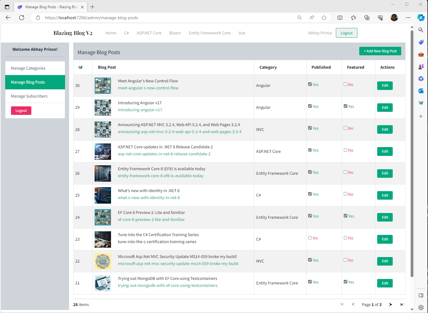Go to the next page of posts

tap(391, 304)
